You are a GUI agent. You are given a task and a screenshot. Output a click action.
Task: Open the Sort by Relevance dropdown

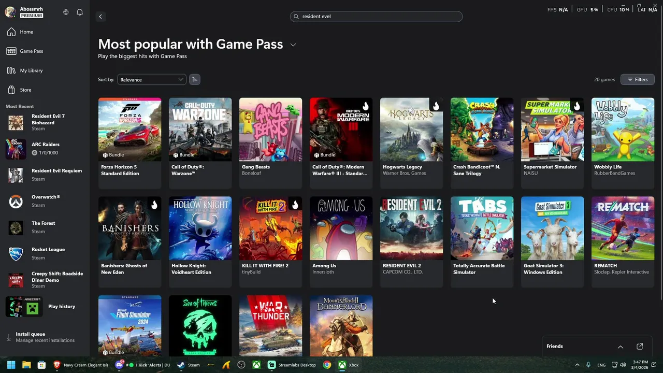(151, 79)
